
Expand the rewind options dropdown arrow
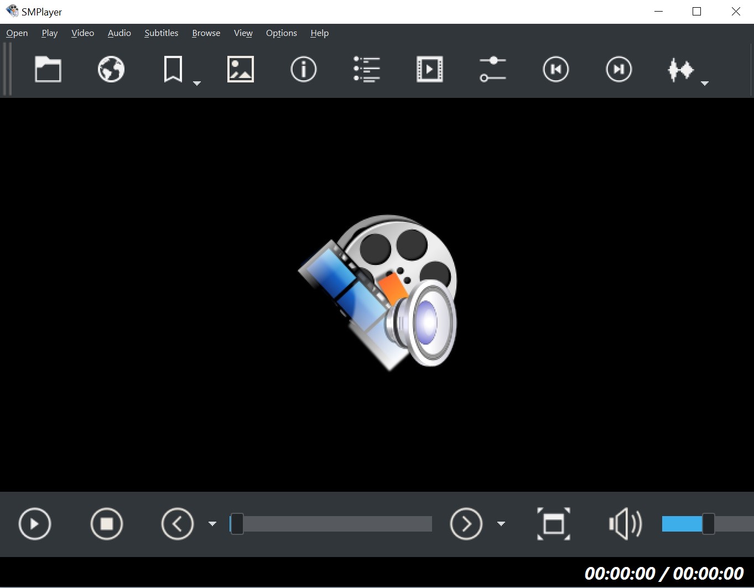click(x=212, y=524)
